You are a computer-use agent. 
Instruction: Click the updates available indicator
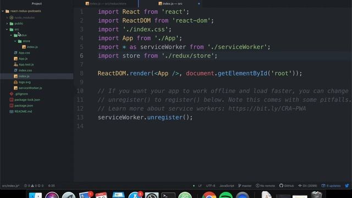click(331, 186)
